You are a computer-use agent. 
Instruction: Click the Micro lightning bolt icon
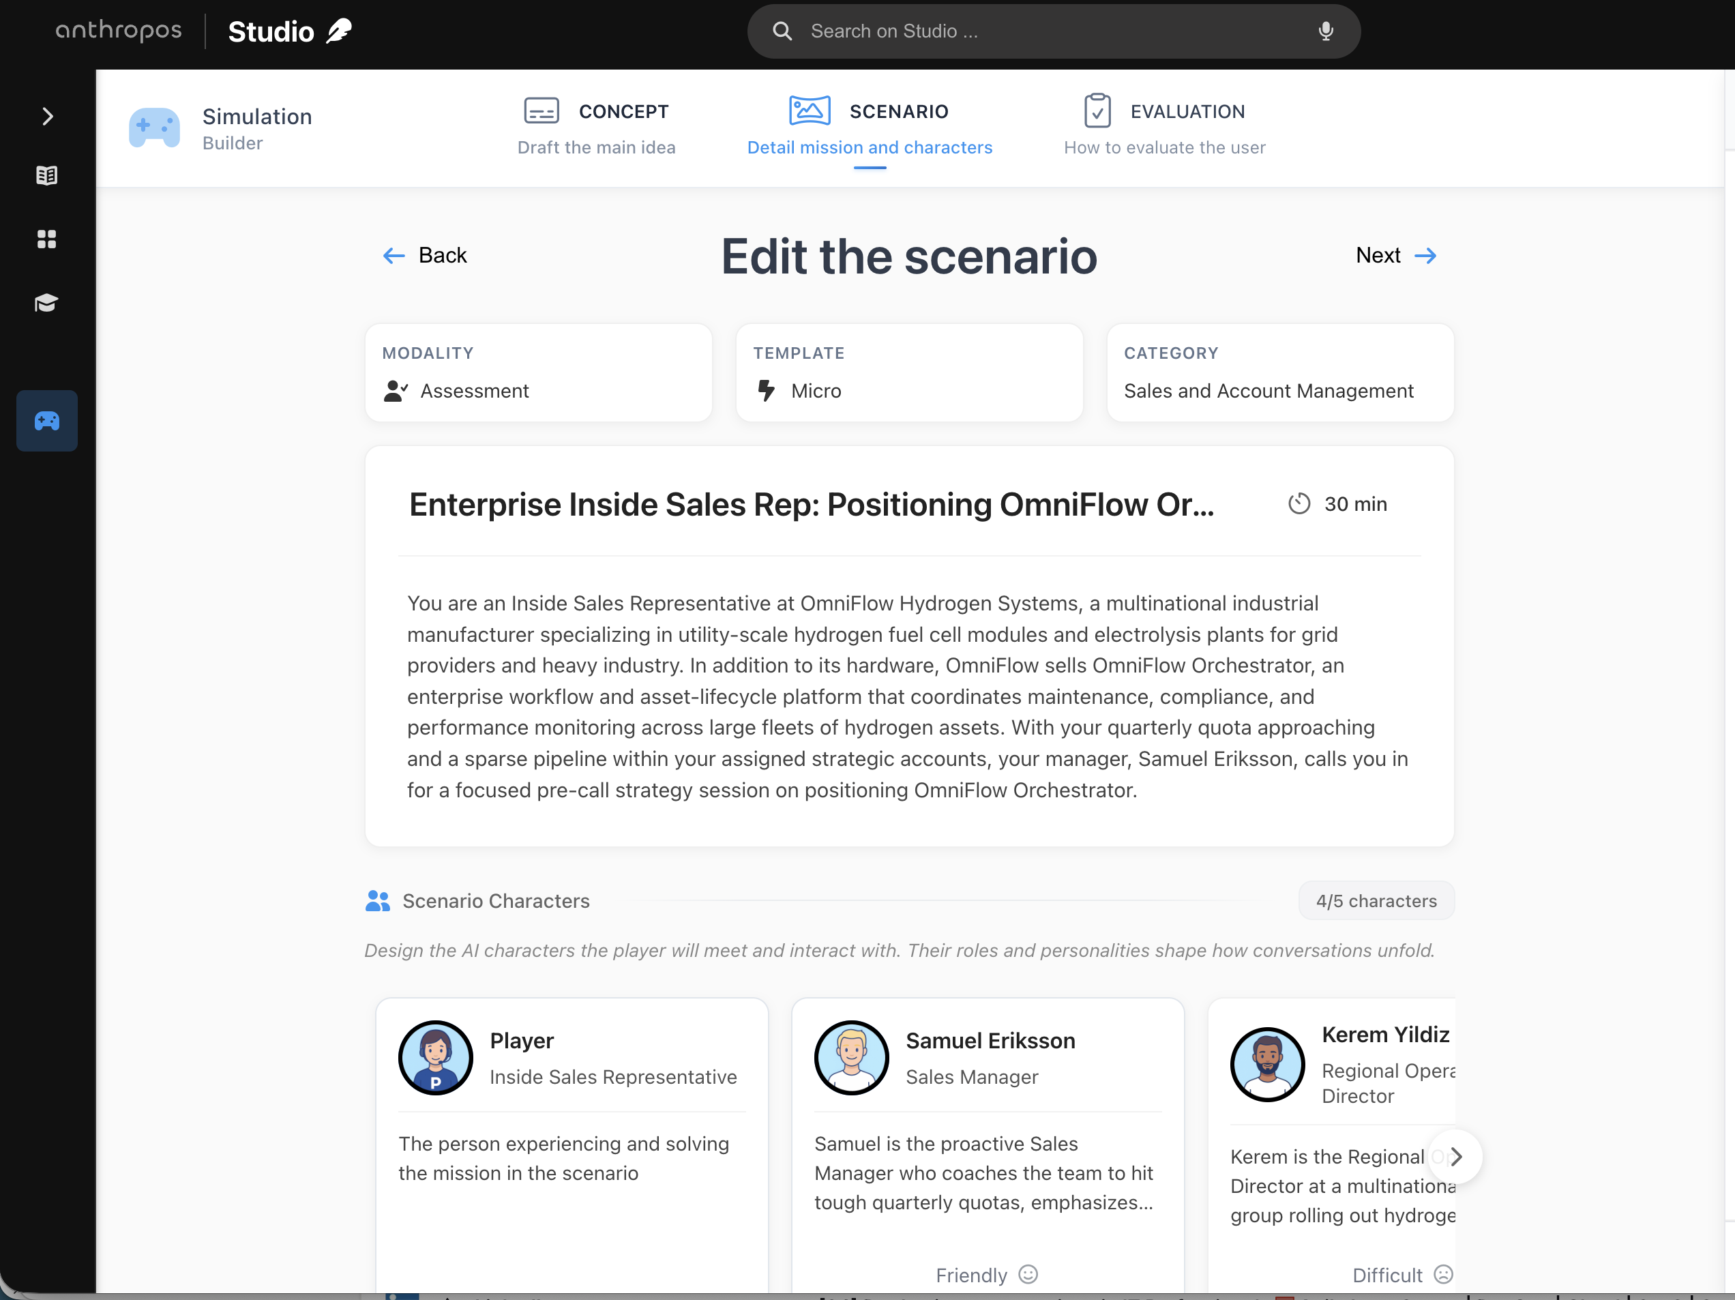pyautogui.click(x=767, y=391)
